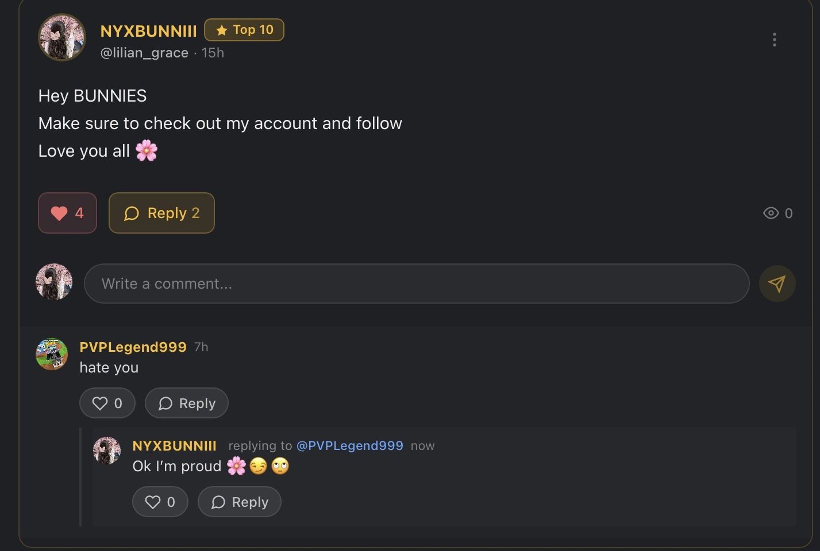Image resolution: width=820 pixels, height=551 pixels.
Task: Open PVPLegend999 username in comment
Action: click(x=133, y=347)
